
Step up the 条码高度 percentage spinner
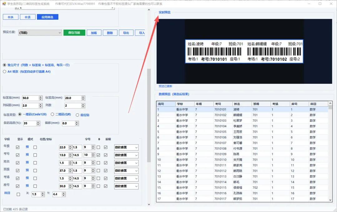(x=38, y=122)
